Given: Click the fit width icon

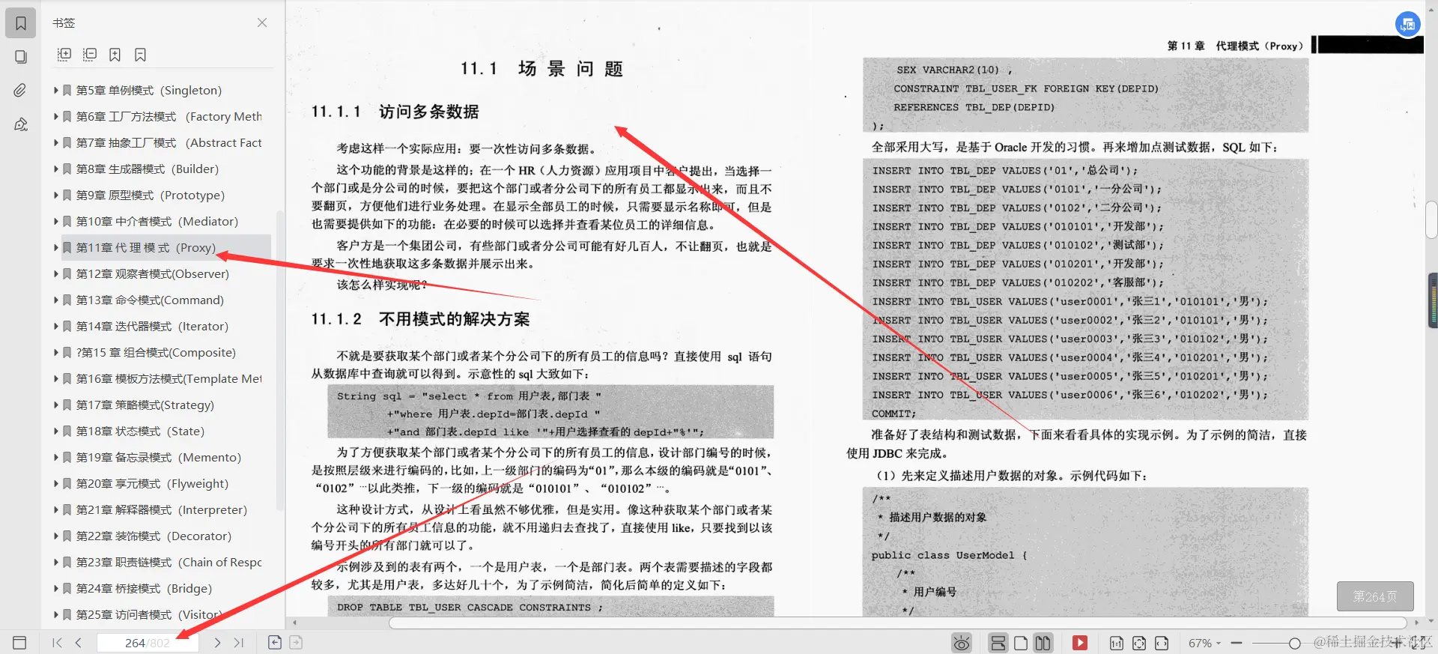Looking at the screenshot, I should pyautogui.click(x=1162, y=643).
